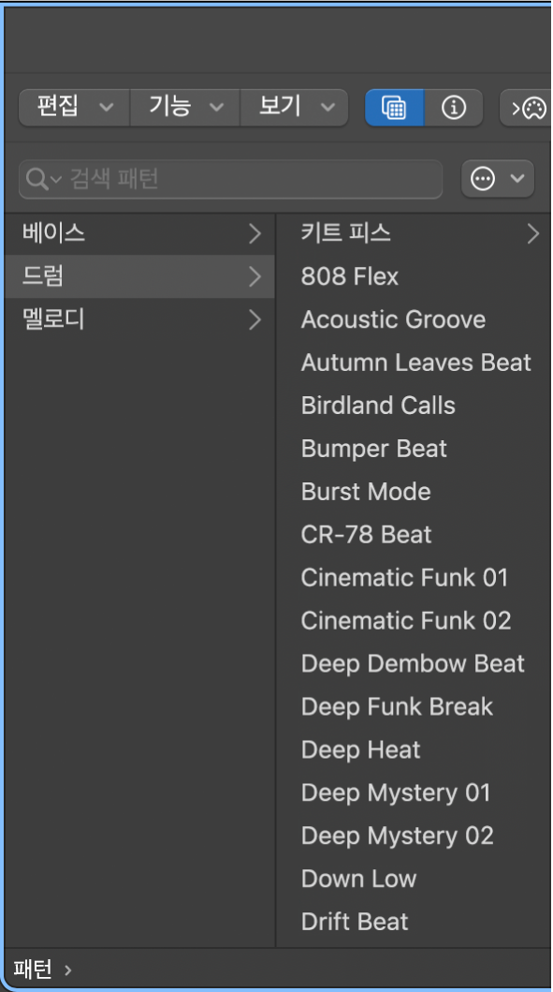Select the Acoustic Groove pattern
Viewport: 553px width, 992px height.
pyautogui.click(x=415, y=319)
